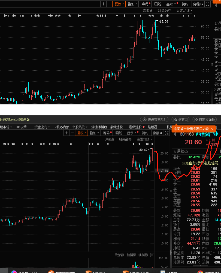Click 隐藏 to hide the upper chart's side panel
This screenshot has width=221, height=273.
point(198,4)
